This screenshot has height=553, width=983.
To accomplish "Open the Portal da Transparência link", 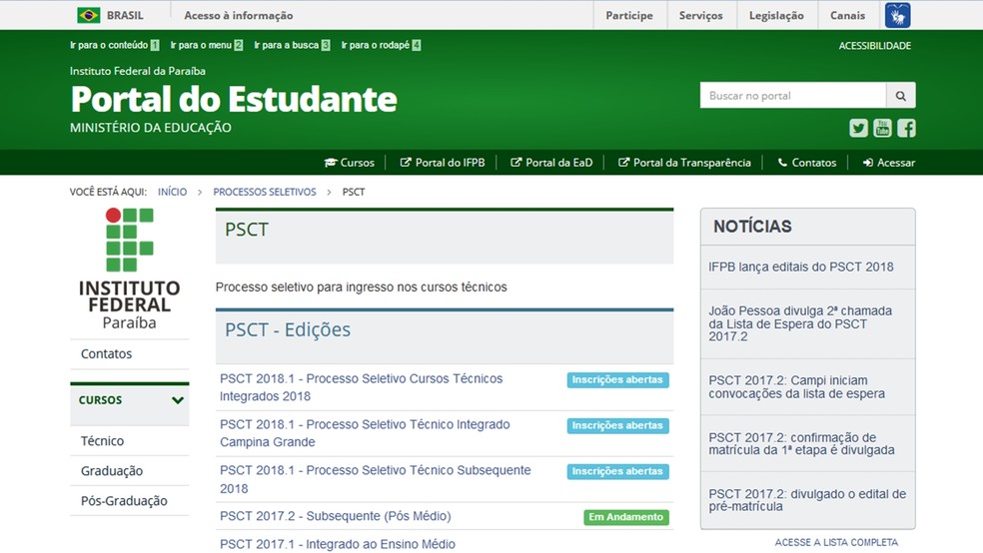I will (684, 163).
